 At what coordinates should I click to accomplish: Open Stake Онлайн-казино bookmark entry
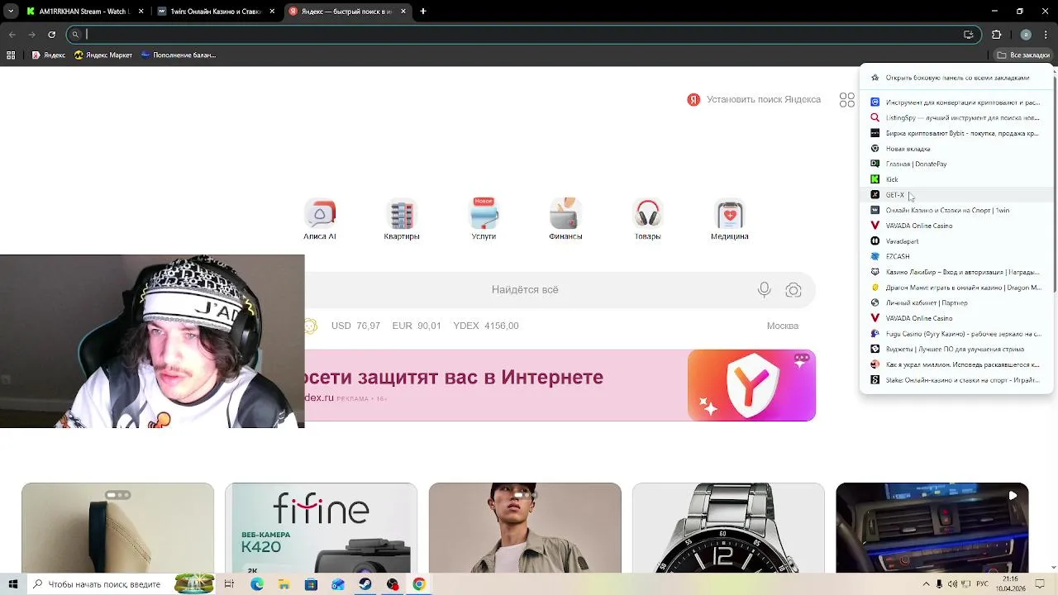click(x=956, y=380)
